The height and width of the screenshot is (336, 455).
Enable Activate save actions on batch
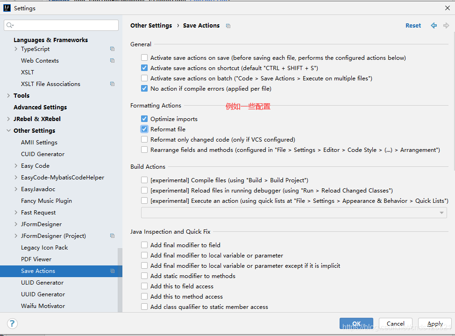tap(144, 78)
